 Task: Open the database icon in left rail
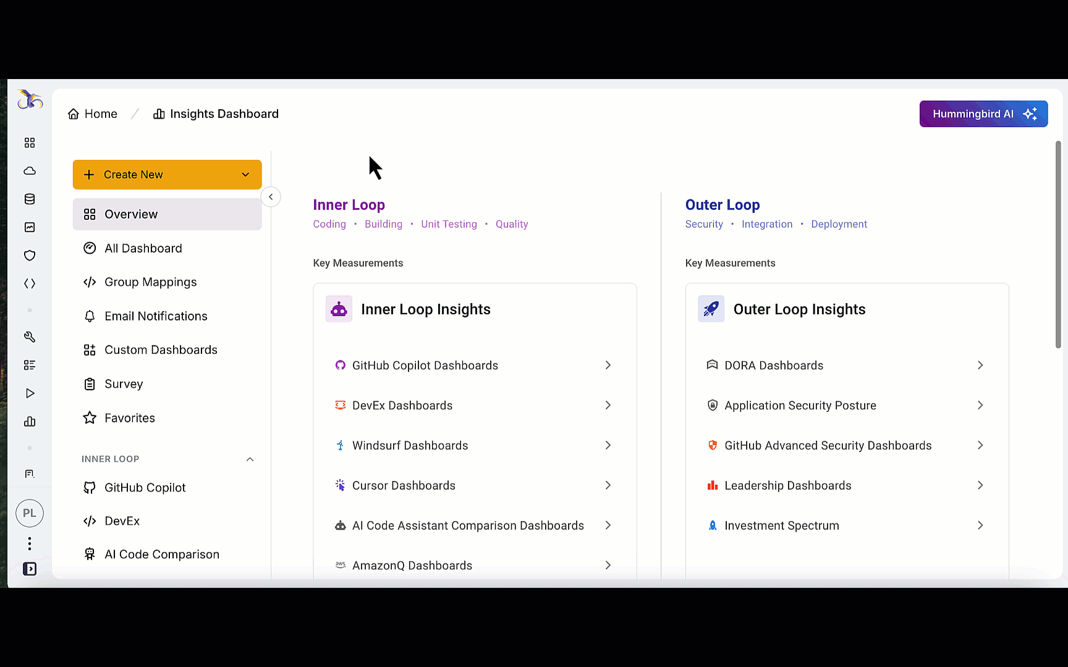30,199
